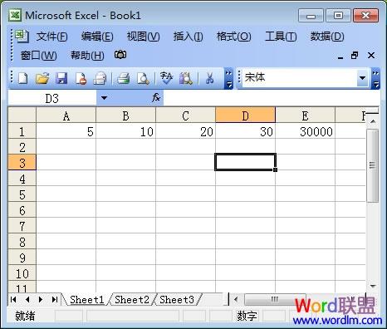Restore the workbook window inside Excel
This screenshot has width=387, height=329.
(x=355, y=56)
